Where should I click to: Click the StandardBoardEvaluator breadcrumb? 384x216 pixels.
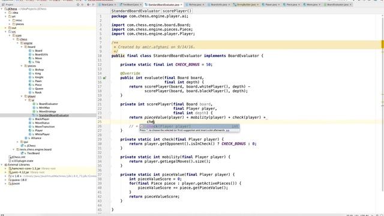[136, 11]
